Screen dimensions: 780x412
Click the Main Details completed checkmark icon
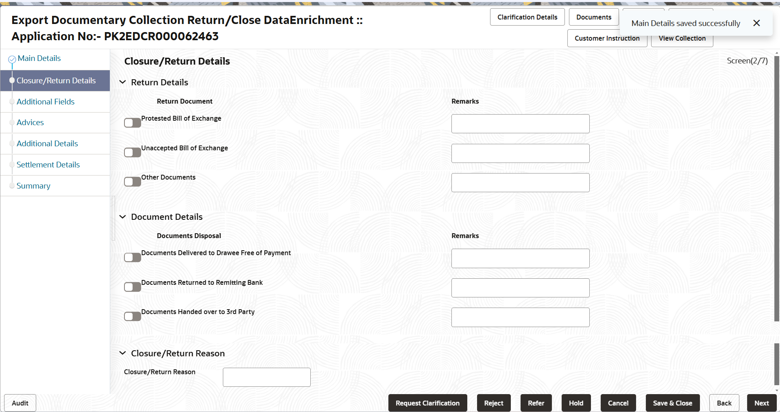tap(12, 59)
